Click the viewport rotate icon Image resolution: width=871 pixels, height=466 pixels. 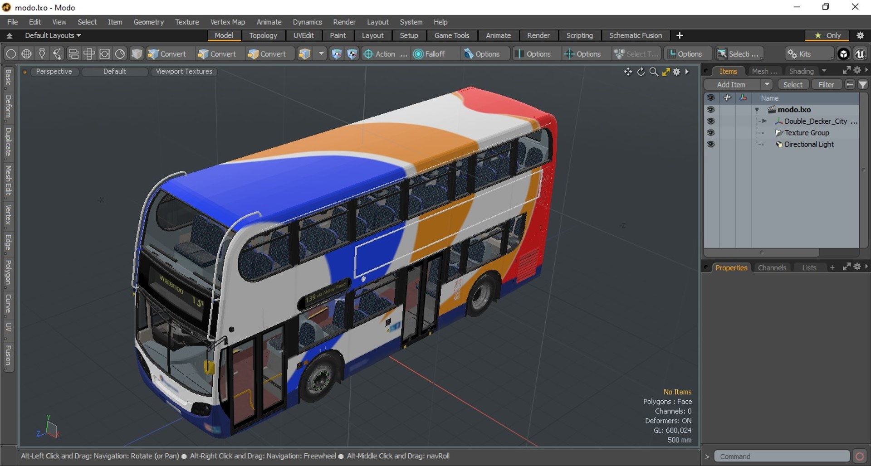[x=641, y=72]
